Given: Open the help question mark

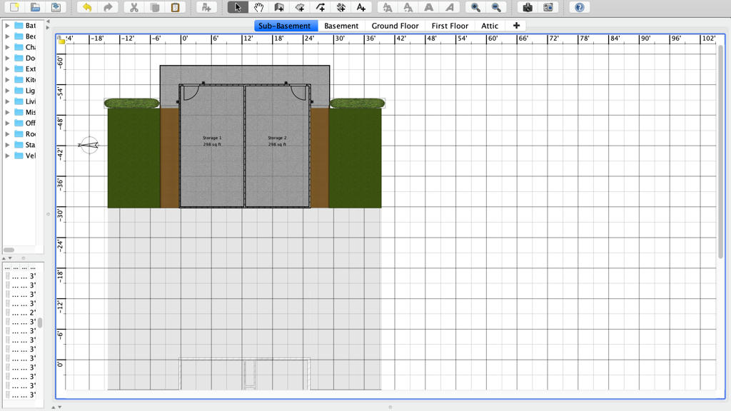Looking at the screenshot, I should pos(579,7).
